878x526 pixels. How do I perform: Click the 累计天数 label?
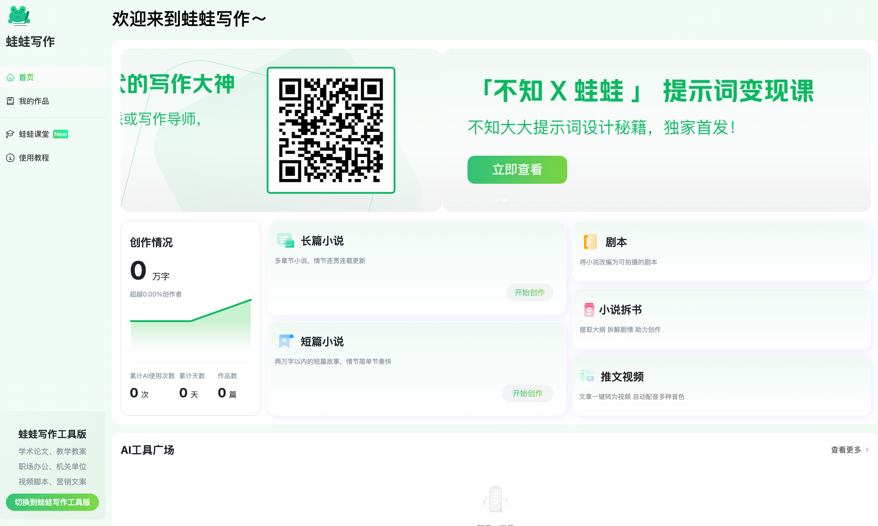click(192, 376)
